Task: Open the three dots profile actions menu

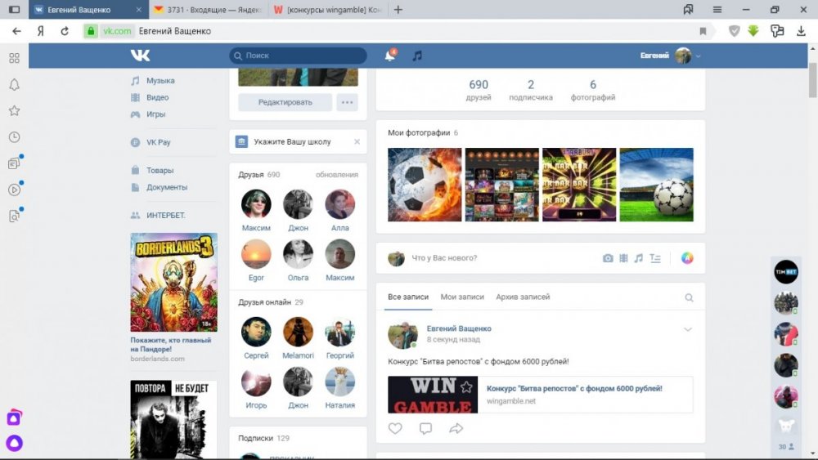Action: [x=348, y=102]
